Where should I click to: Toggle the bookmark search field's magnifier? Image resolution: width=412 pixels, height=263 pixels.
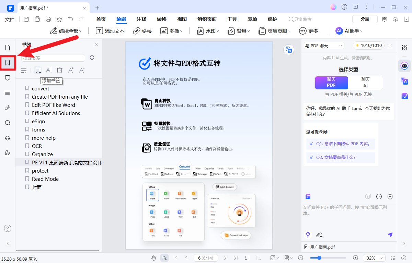click(92, 58)
